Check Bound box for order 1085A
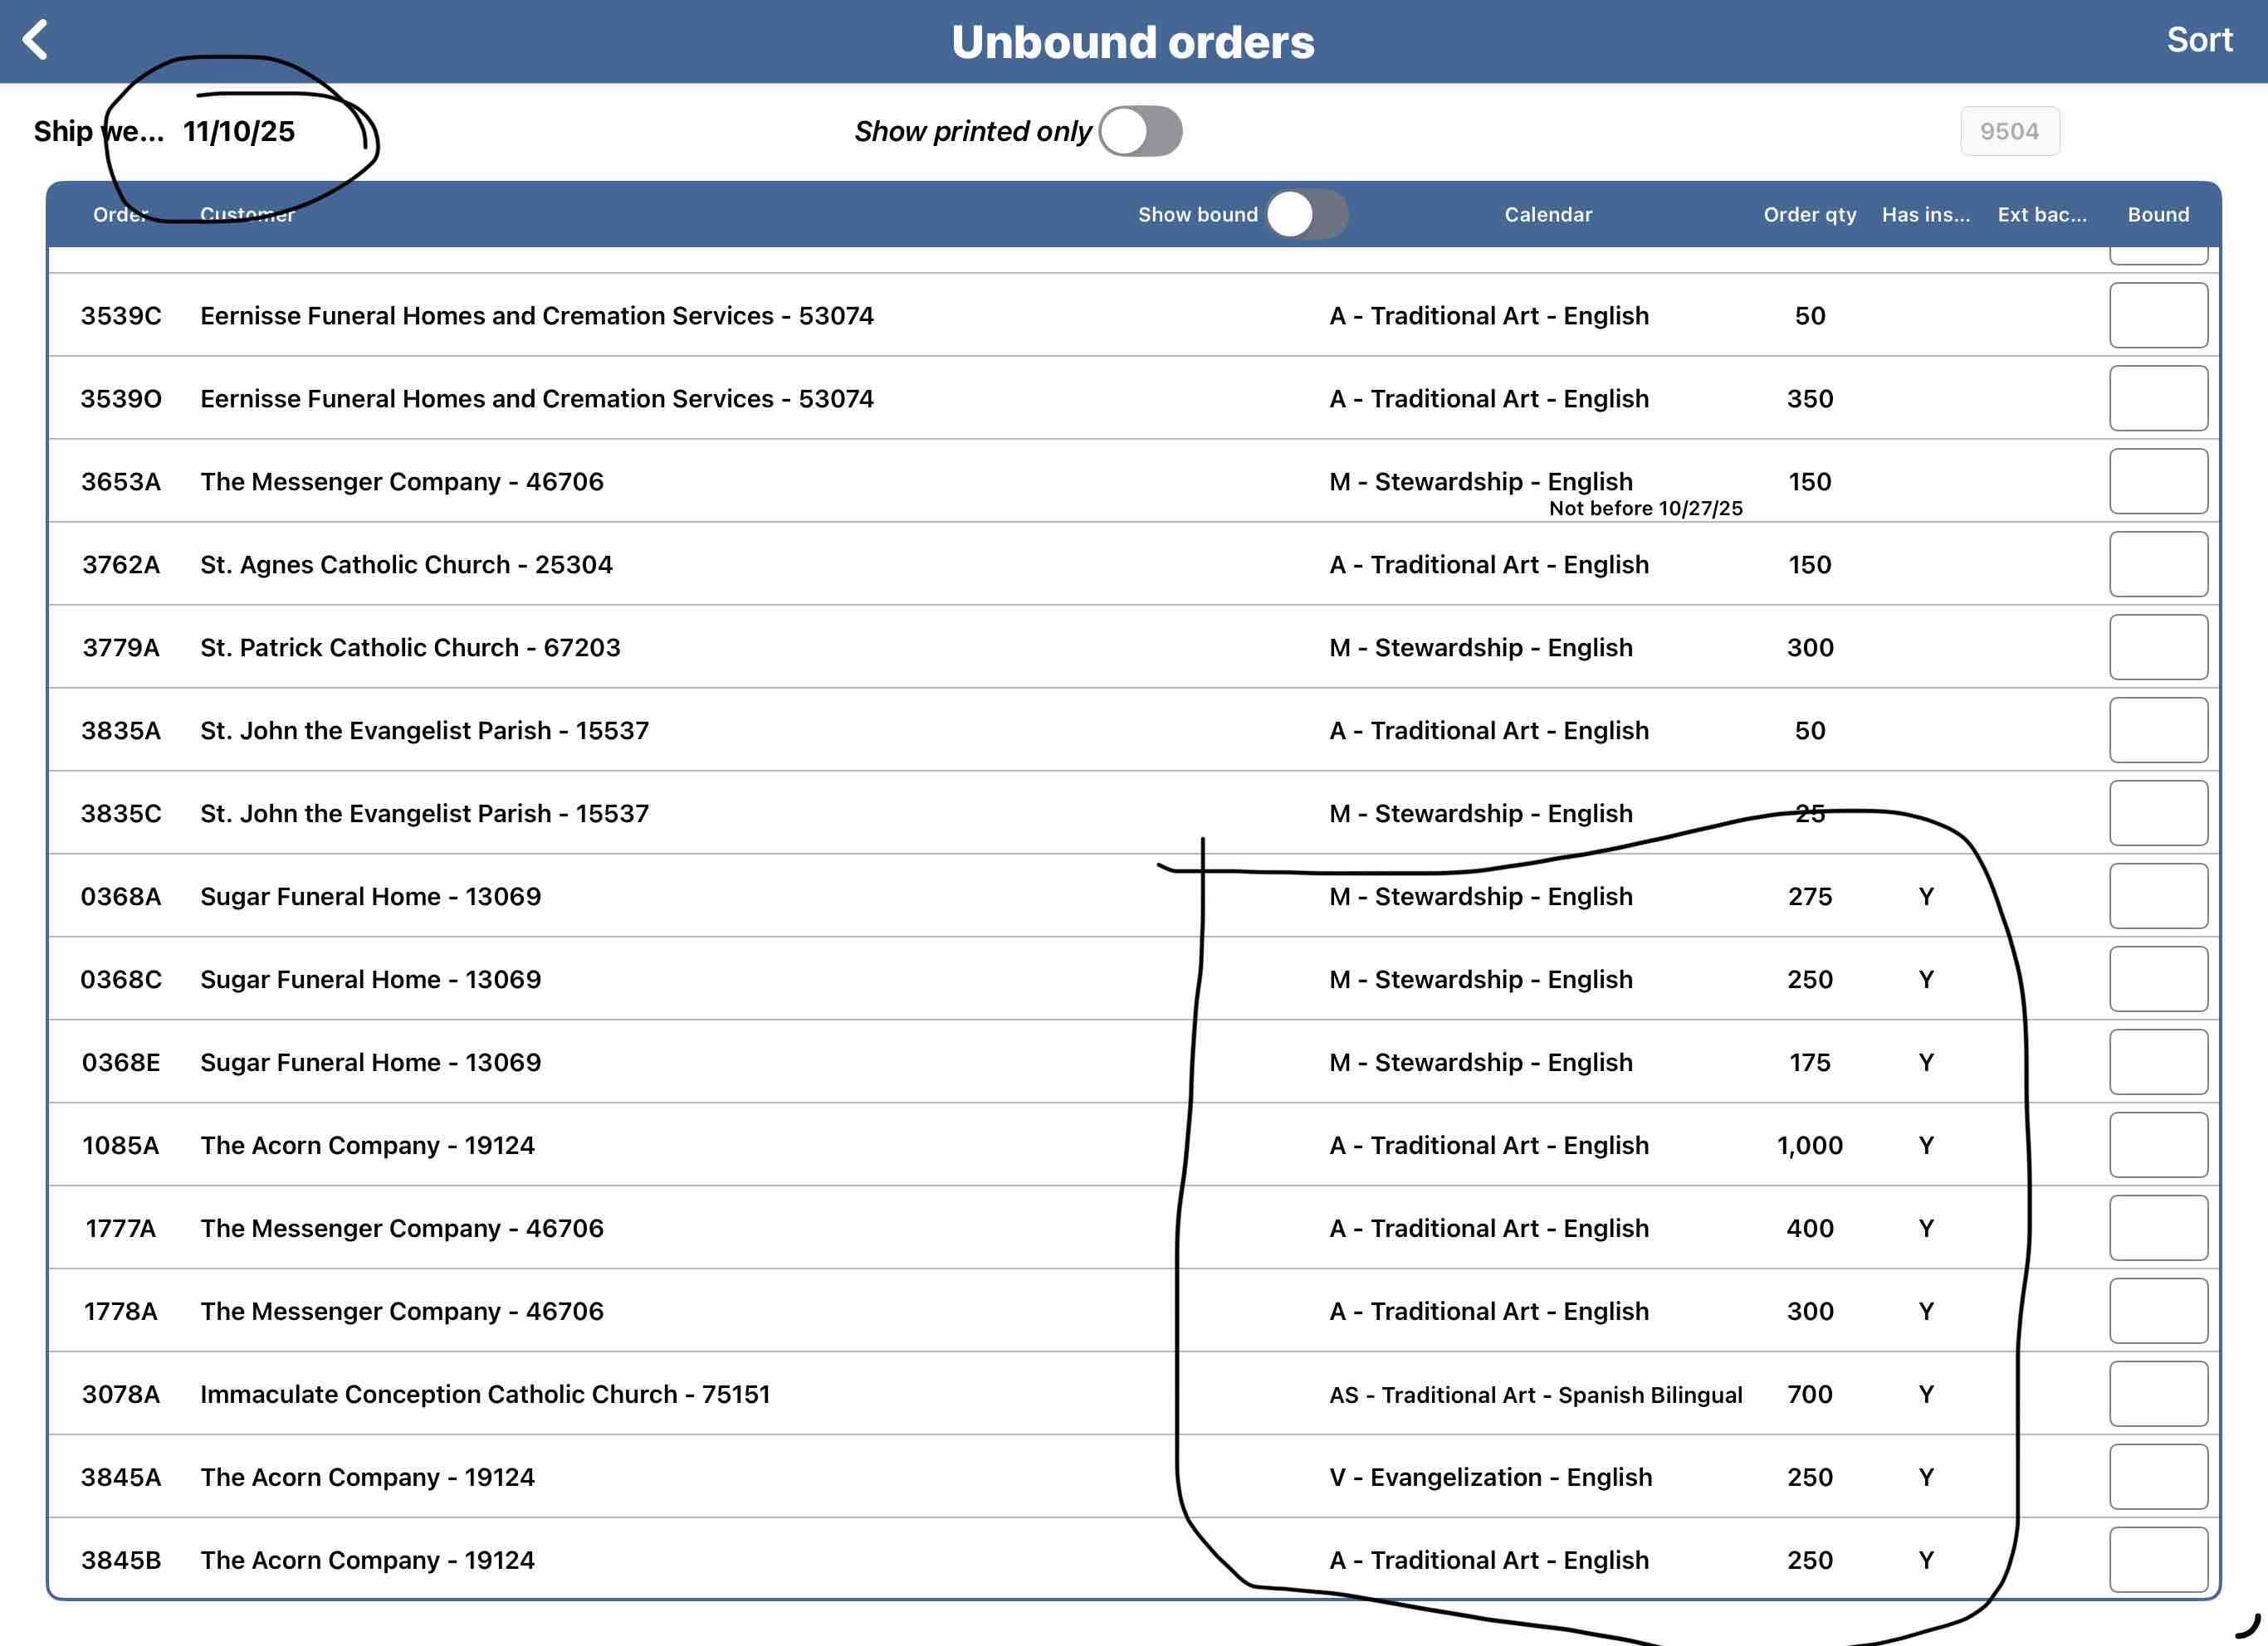 pos(2158,1145)
